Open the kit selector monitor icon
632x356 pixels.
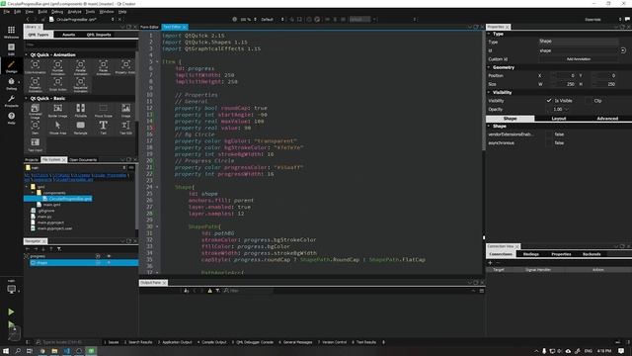click(x=11, y=289)
